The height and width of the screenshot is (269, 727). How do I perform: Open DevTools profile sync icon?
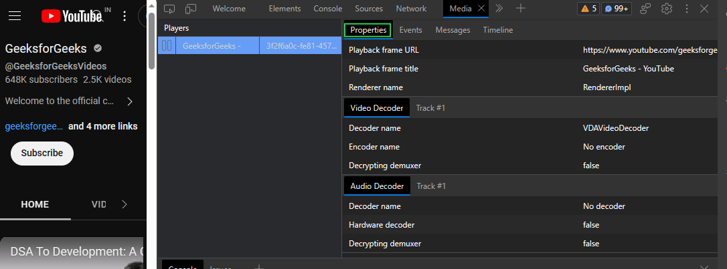tap(645, 8)
